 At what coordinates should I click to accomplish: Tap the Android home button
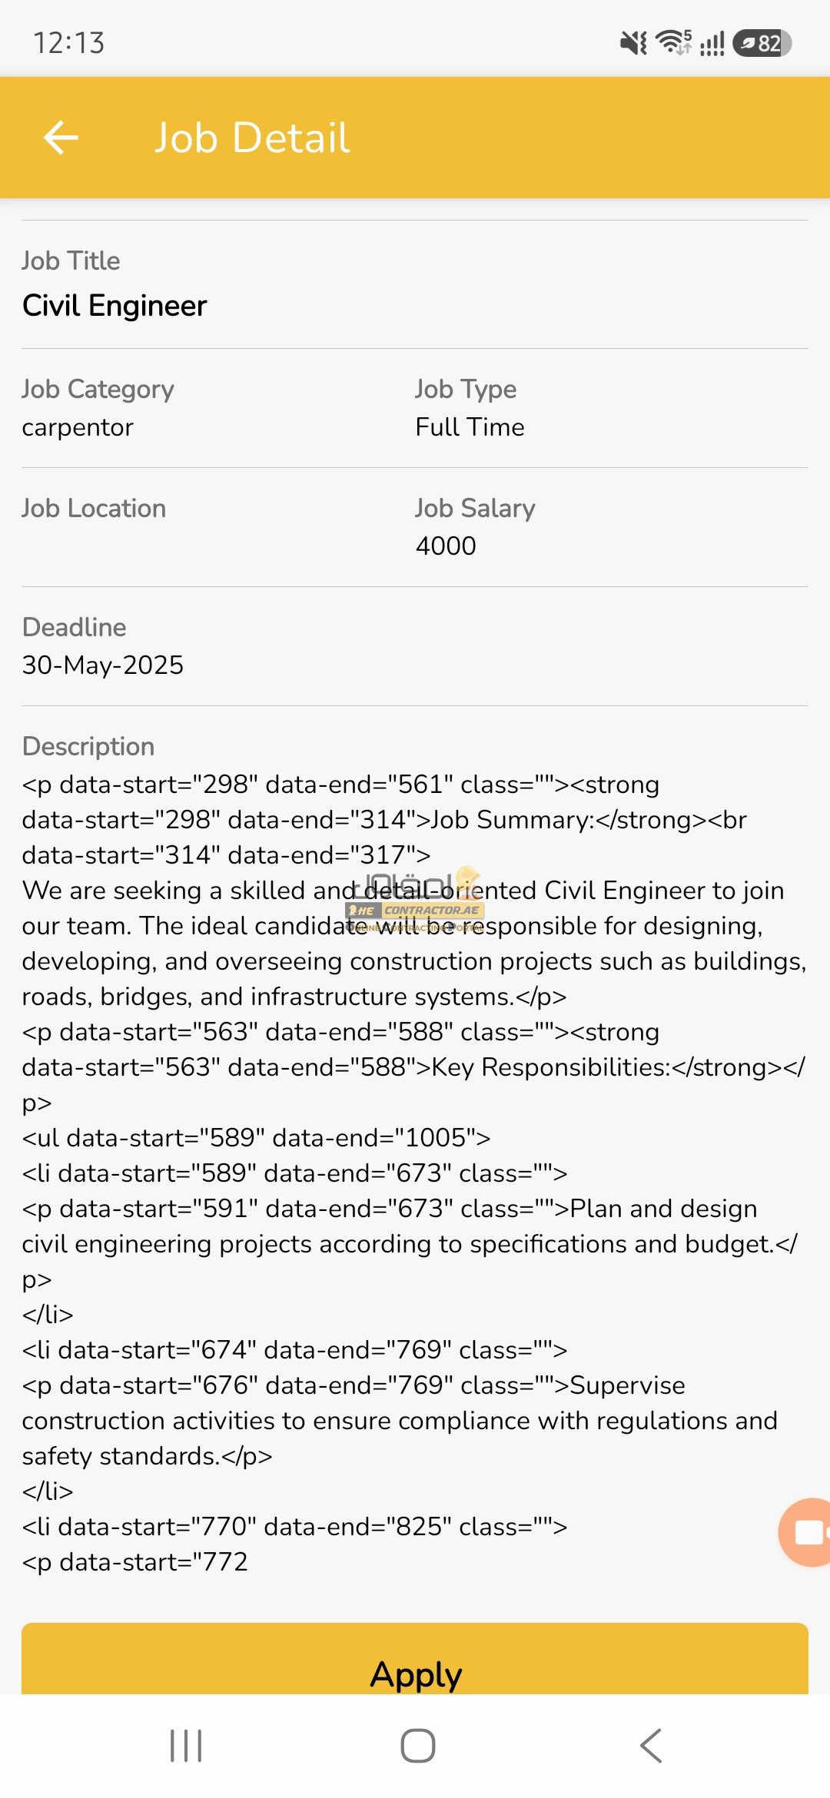click(418, 1746)
